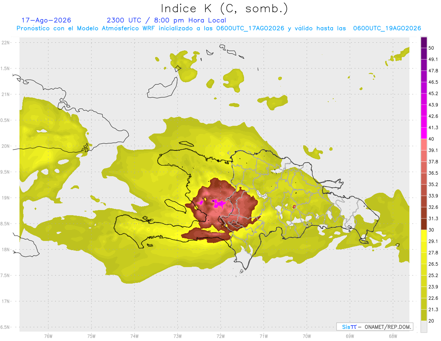The width and height of the screenshot is (441, 341).
Task: Click the colorbar value "40"
Action: point(431,139)
